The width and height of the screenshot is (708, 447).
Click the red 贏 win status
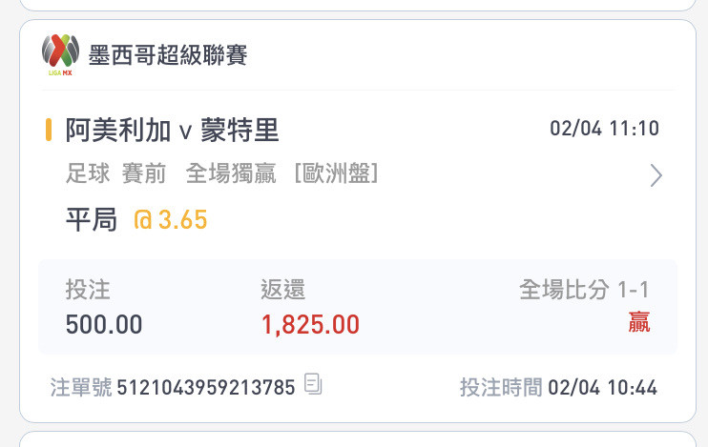point(639,322)
